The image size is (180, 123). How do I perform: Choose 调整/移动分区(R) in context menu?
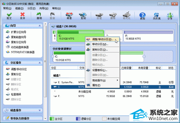coord(102,39)
